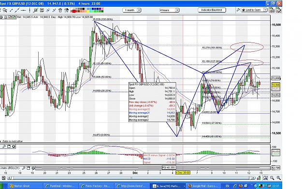Click the 22:37 system clock

click(275, 186)
